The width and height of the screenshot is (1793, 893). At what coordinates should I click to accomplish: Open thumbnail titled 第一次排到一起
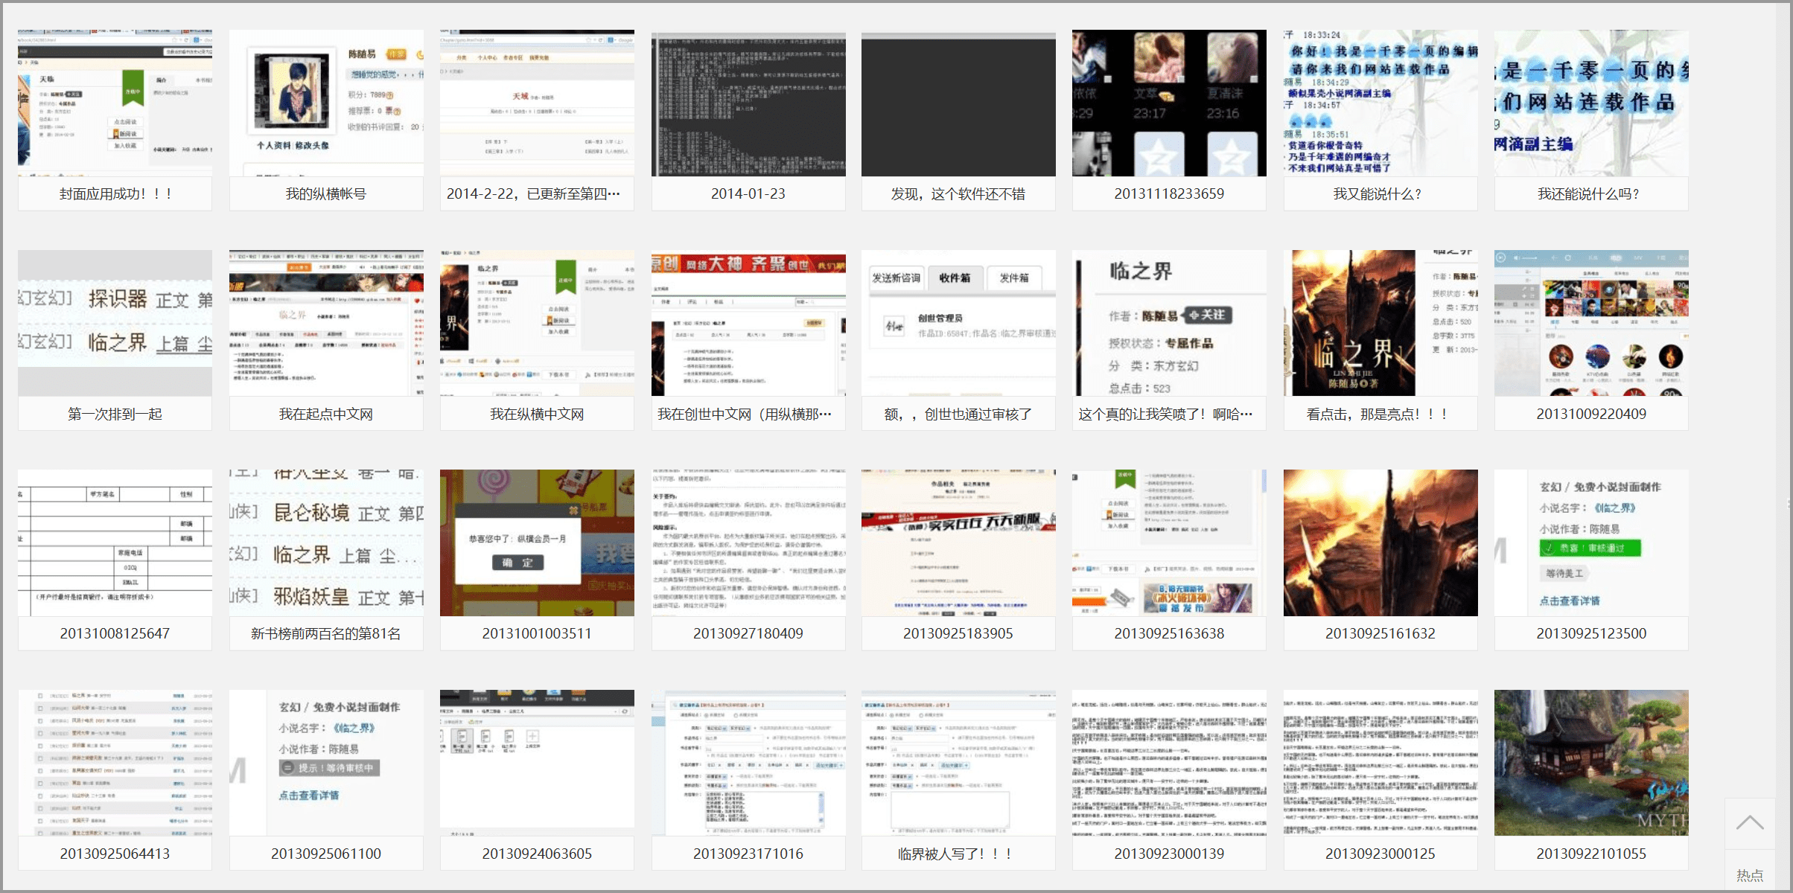(115, 323)
